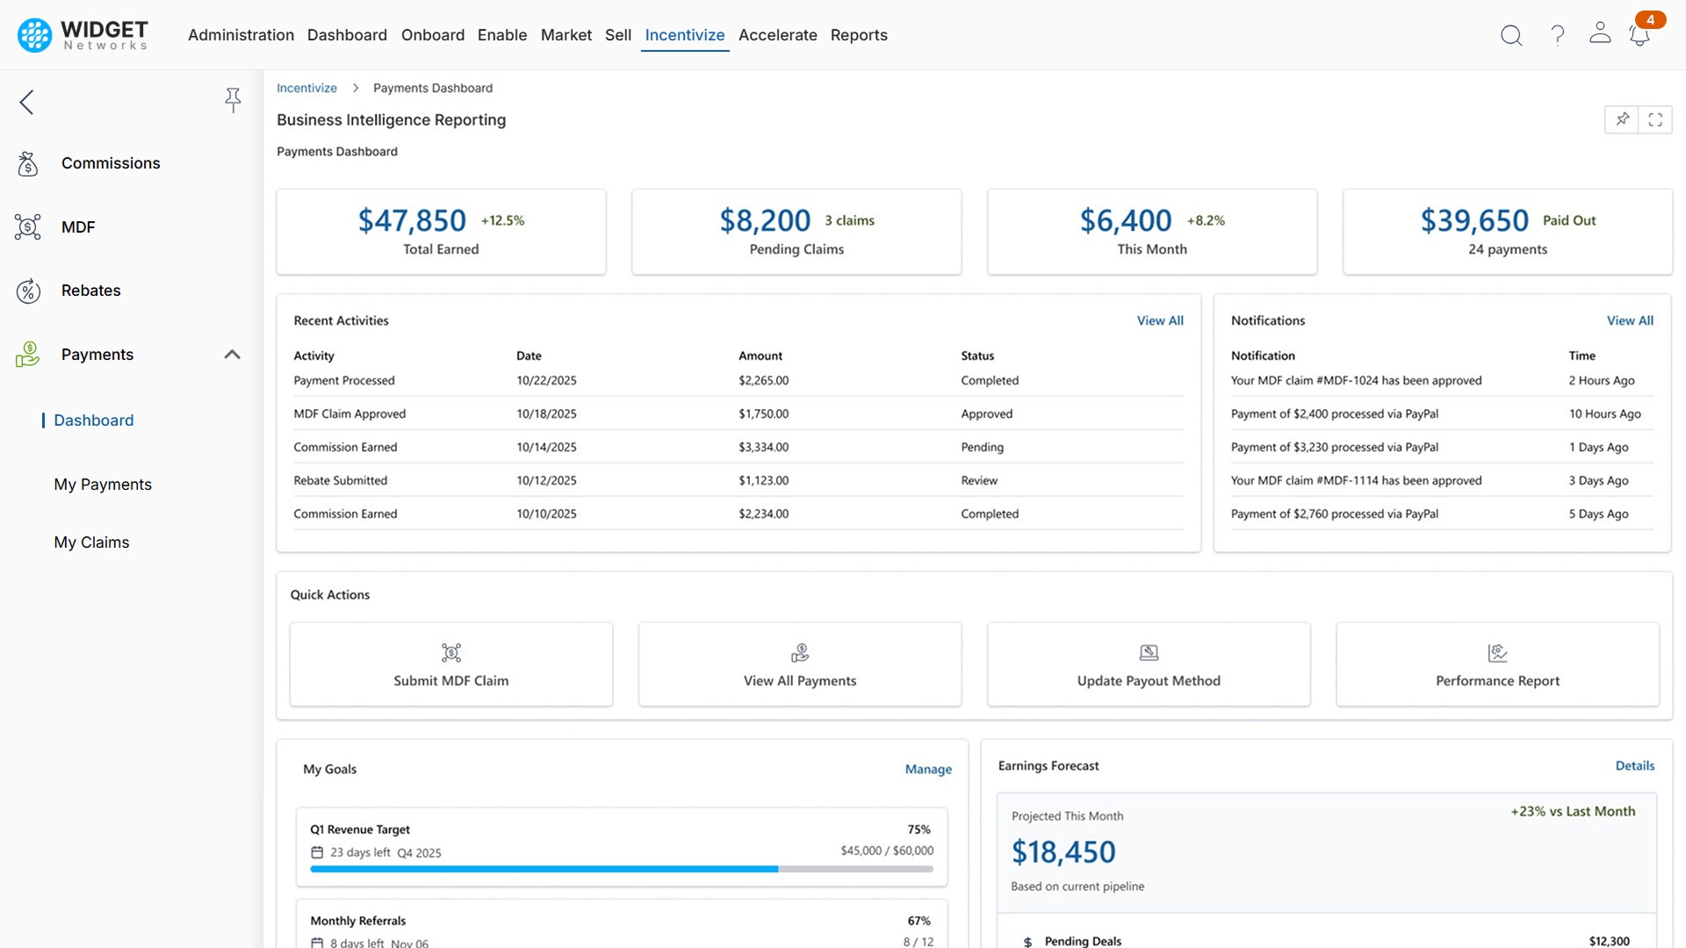The width and height of the screenshot is (1686, 948).
Task: Select the Commissions money bag icon
Action: tap(27, 163)
